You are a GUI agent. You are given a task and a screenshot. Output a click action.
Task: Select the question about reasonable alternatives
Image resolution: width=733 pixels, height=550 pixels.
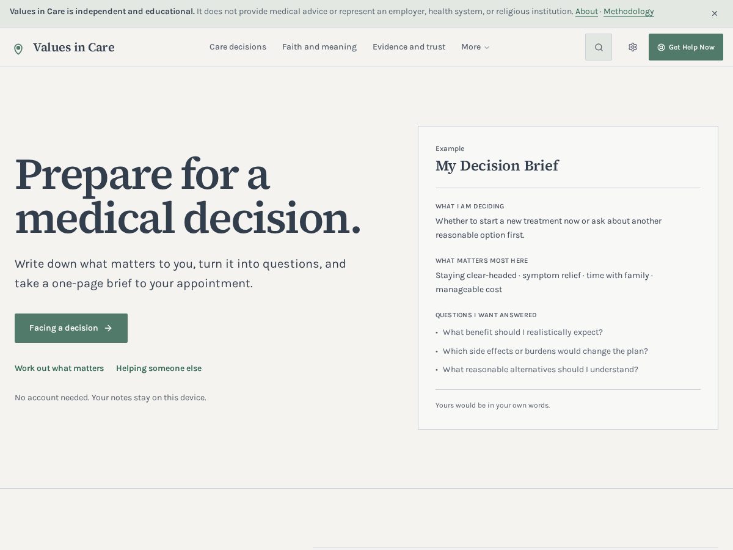pyautogui.click(x=540, y=370)
